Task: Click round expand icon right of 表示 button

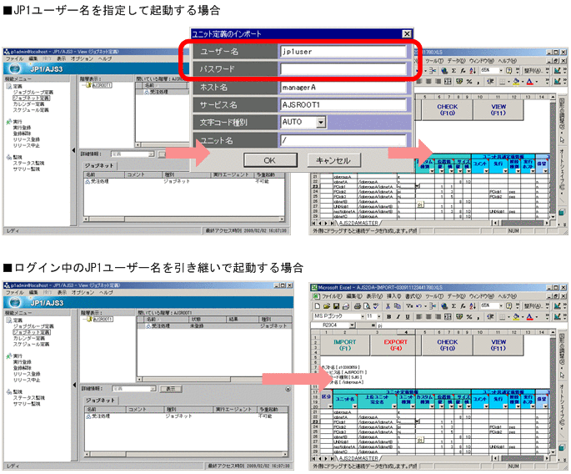Action: point(288,389)
